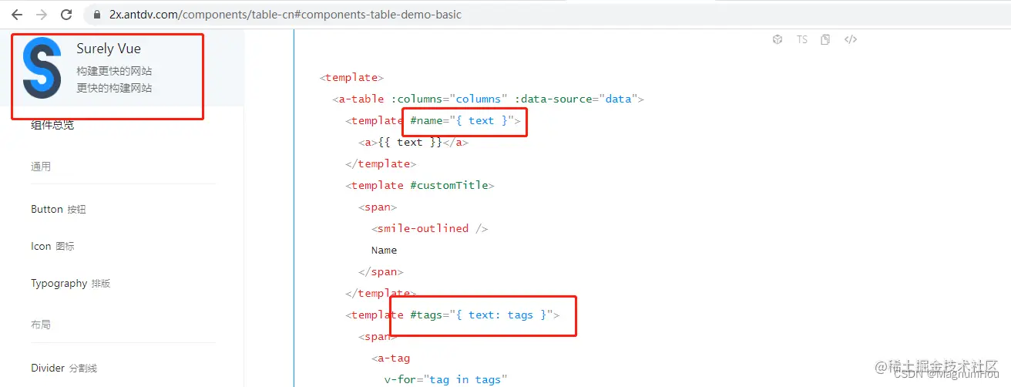The image size is (1011, 387).
Task: Click the 通用 group heading
Action: click(41, 167)
